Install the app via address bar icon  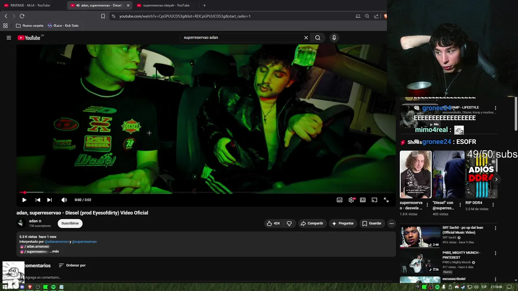(358, 16)
